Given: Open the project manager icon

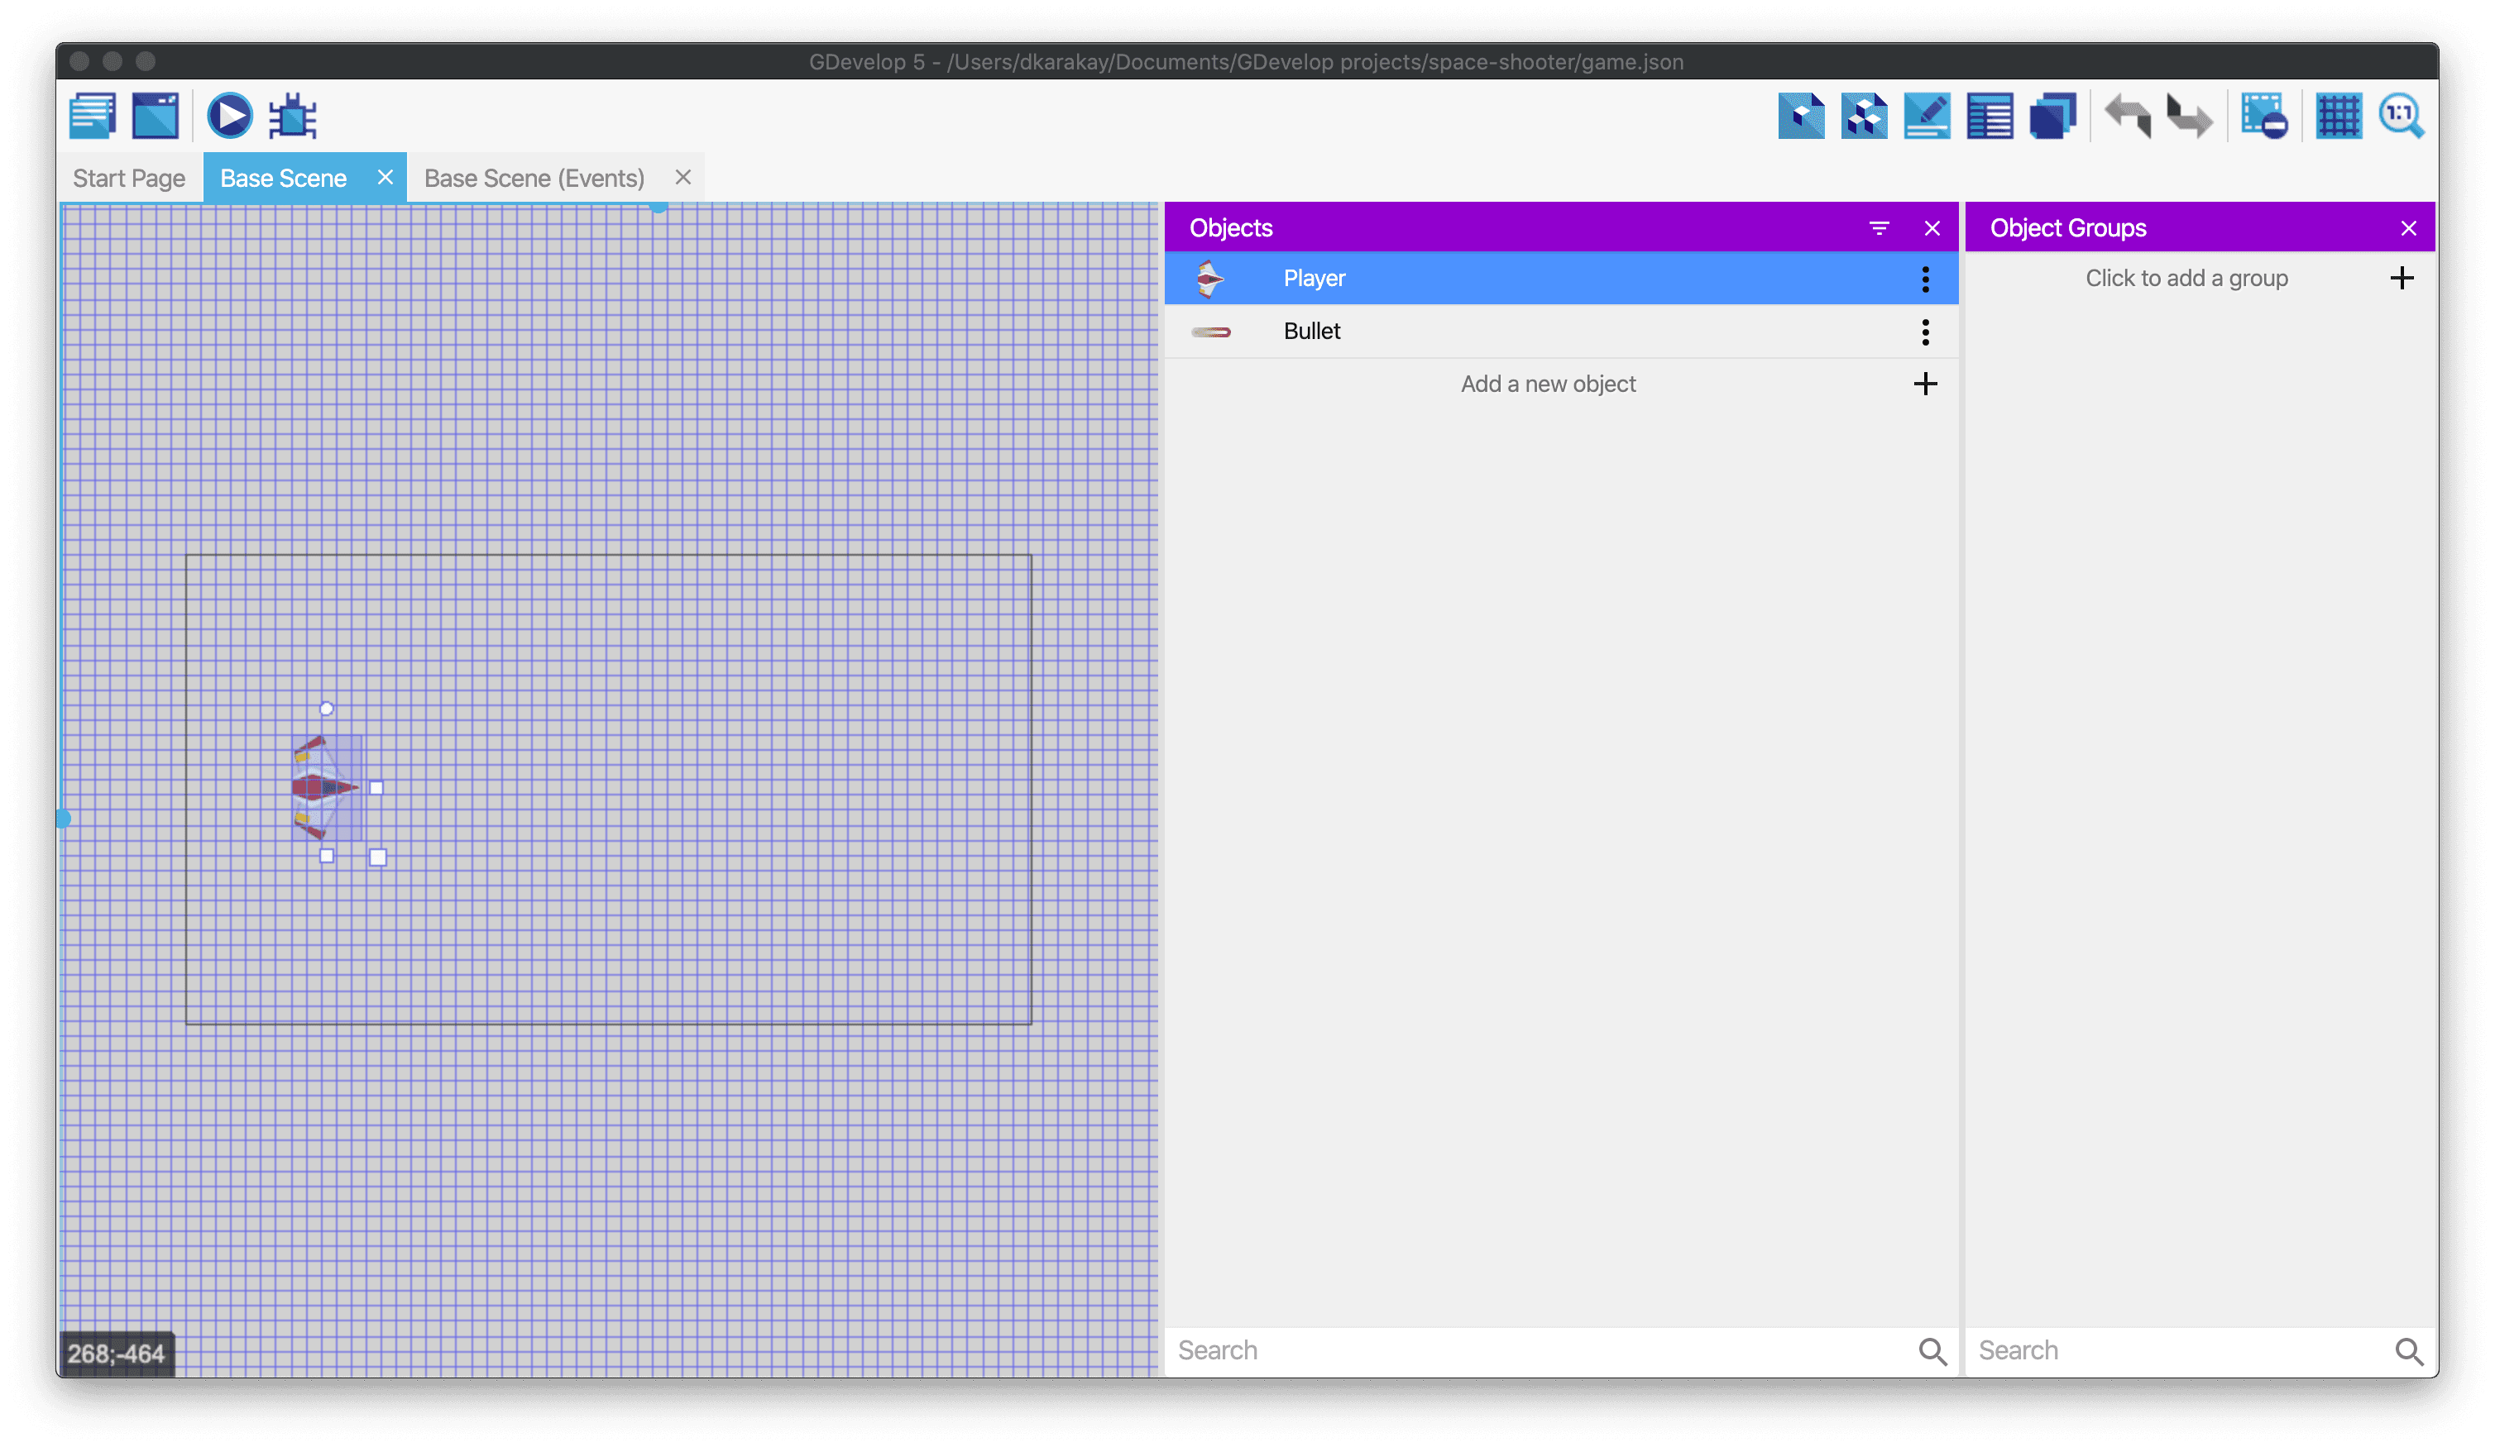Looking at the screenshot, I should pos(93,116).
